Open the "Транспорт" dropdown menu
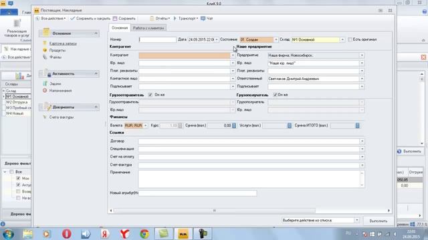 [186, 19]
